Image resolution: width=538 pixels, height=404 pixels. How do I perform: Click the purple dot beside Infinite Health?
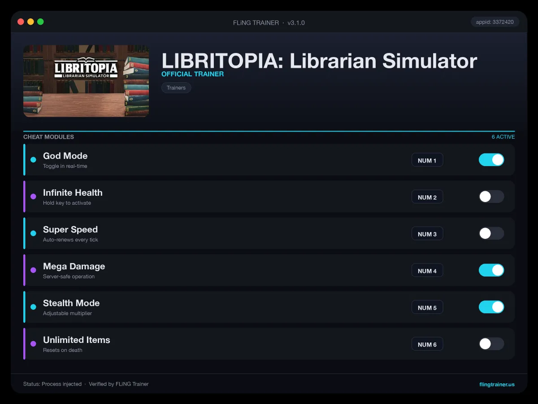click(x=33, y=197)
